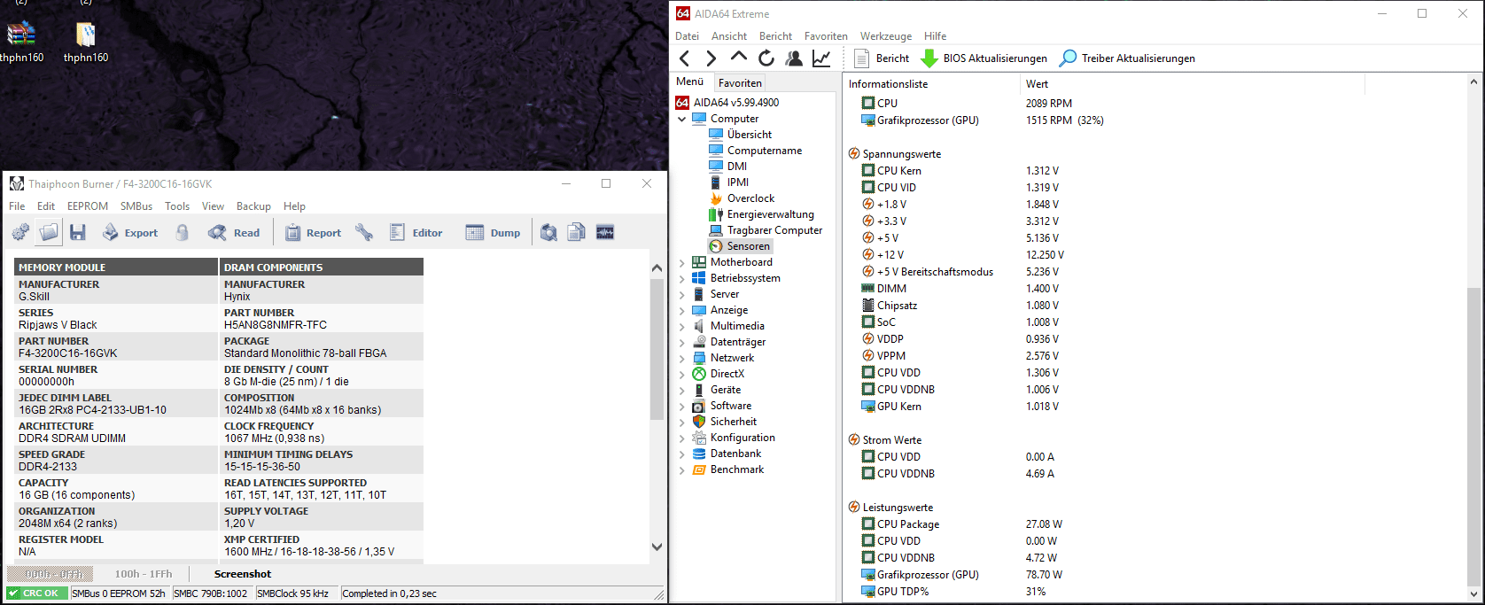This screenshot has width=1485, height=605.
Task: Click the waveform monitor icon in Thaiphoon toolbar
Action: pos(605,233)
